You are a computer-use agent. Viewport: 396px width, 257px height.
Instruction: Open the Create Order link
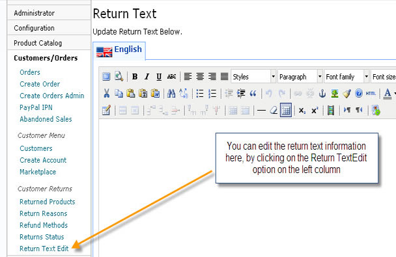click(x=40, y=84)
